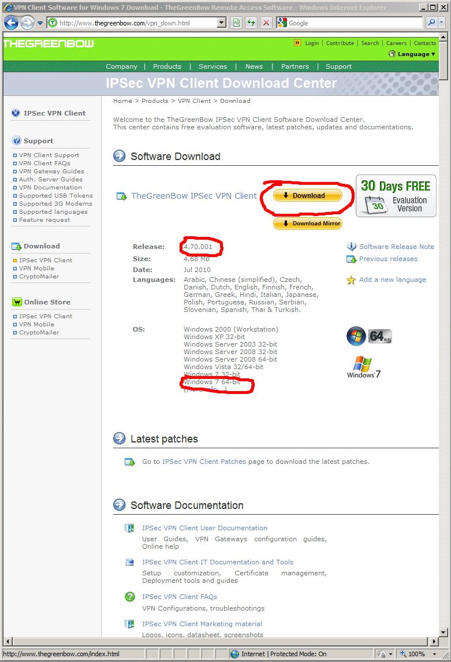Click the Windows 7 logo
The width and height of the screenshot is (451, 662).
(363, 367)
